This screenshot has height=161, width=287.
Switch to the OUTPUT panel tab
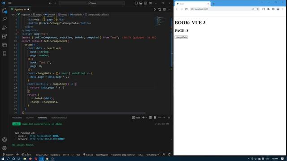(x=30, y=118)
